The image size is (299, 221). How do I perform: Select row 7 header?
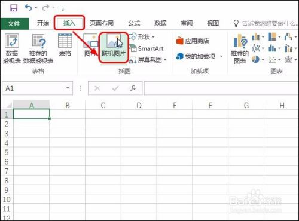(x=7, y=171)
